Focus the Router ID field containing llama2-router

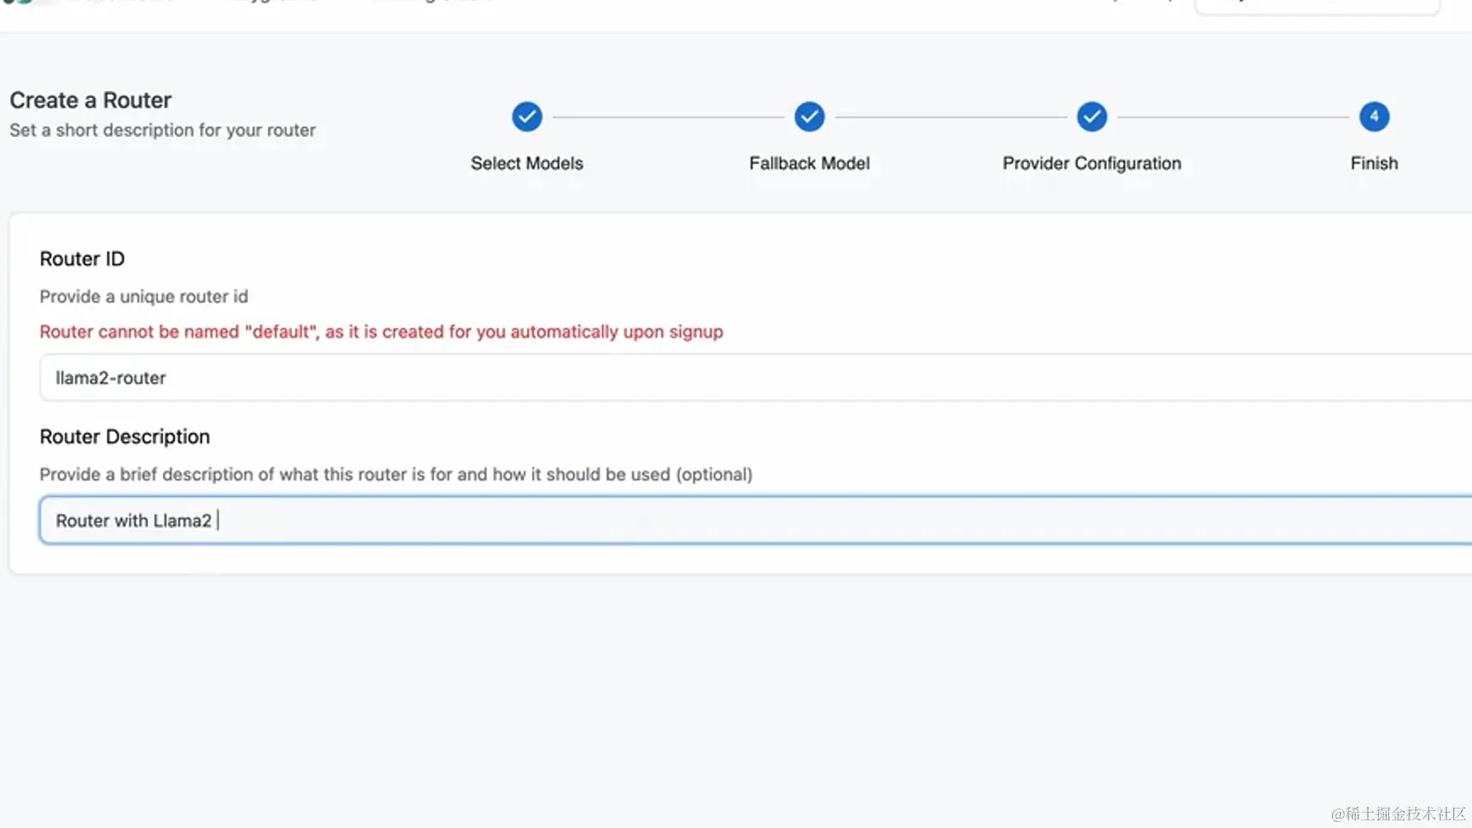coord(754,378)
